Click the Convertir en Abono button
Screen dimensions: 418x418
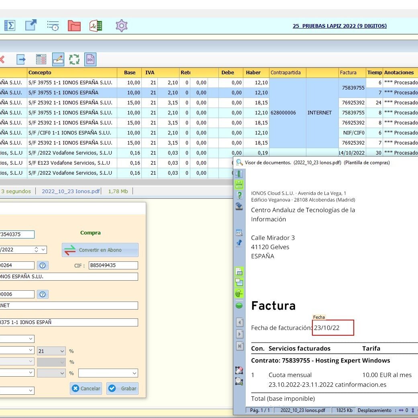100,250
